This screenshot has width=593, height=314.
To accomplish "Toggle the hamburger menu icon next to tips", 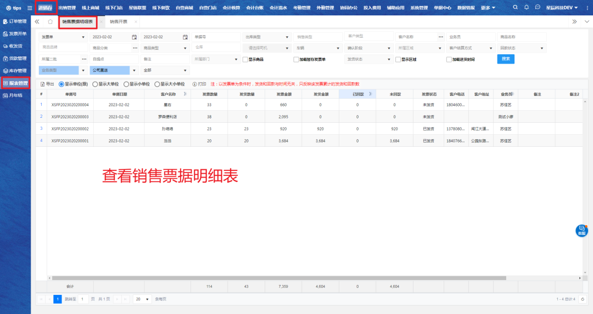I will (x=30, y=8).
